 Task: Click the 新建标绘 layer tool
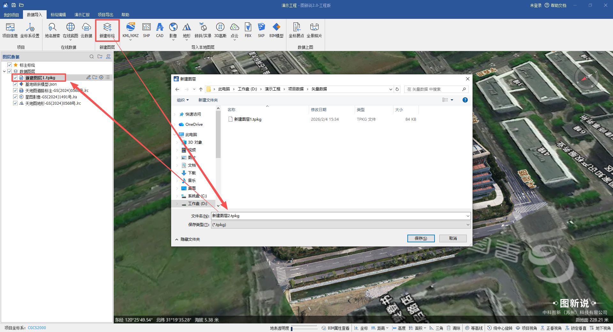(107, 30)
